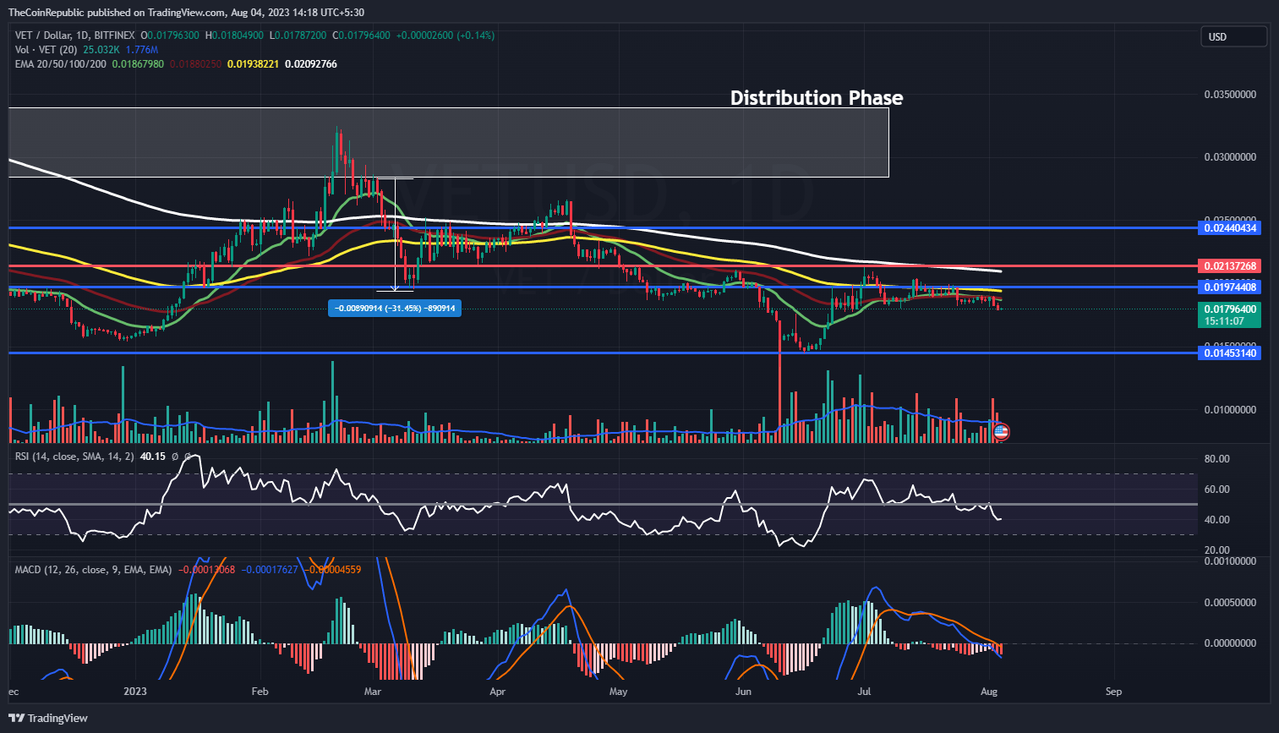Click the RSI value 40.15
The width and height of the screenshot is (1279, 733).
click(x=153, y=457)
